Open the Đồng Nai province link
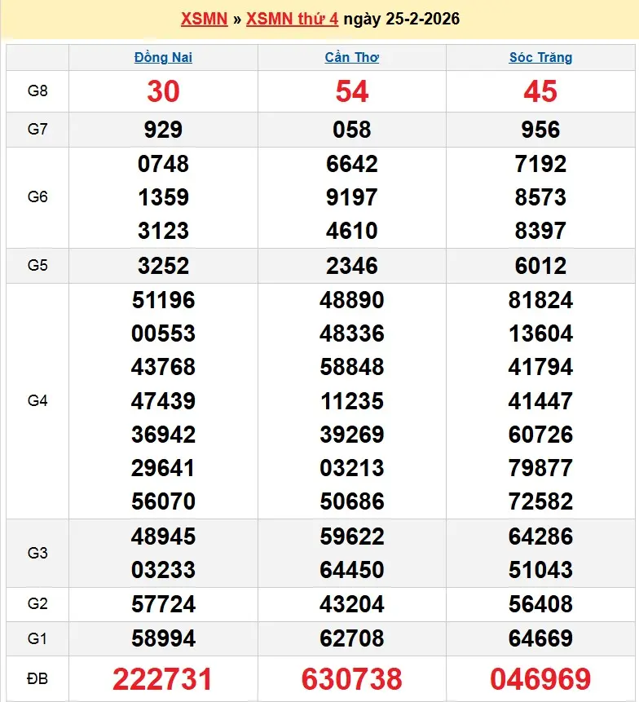This screenshot has width=639, height=702. coord(163,57)
